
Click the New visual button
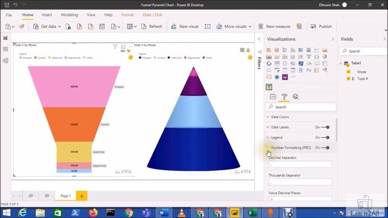coord(185,27)
